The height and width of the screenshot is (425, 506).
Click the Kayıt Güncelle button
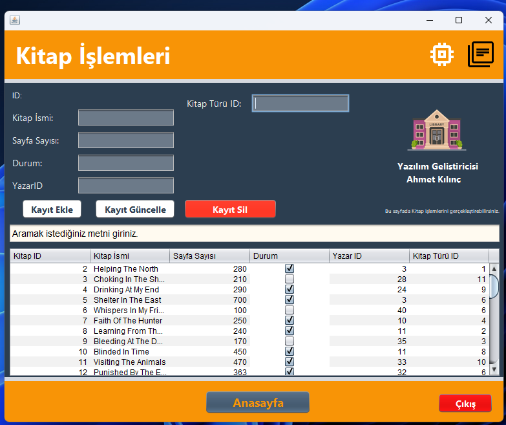tap(135, 210)
